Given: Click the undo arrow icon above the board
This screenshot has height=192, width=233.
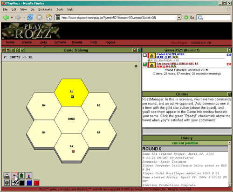Looking at the screenshot, I should tap(8, 50).
